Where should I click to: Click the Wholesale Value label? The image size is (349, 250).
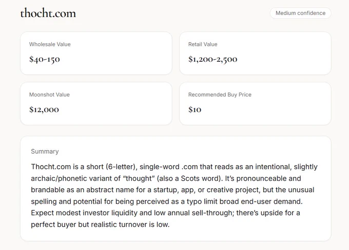point(50,44)
